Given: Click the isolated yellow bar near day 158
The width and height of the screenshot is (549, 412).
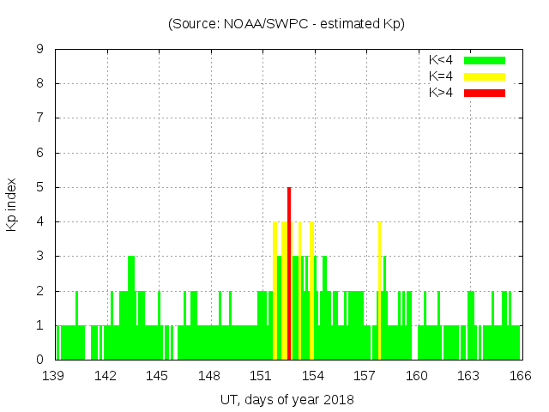Looking at the screenshot, I should coord(379,290).
